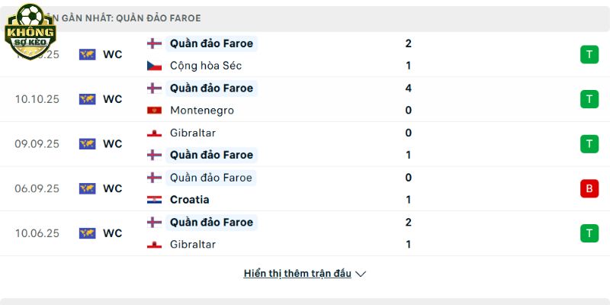Click the Montenegro flag icon
Image resolution: width=610 pixels, height=305 pixels.
pyautogui.click(x=154, y=111)
